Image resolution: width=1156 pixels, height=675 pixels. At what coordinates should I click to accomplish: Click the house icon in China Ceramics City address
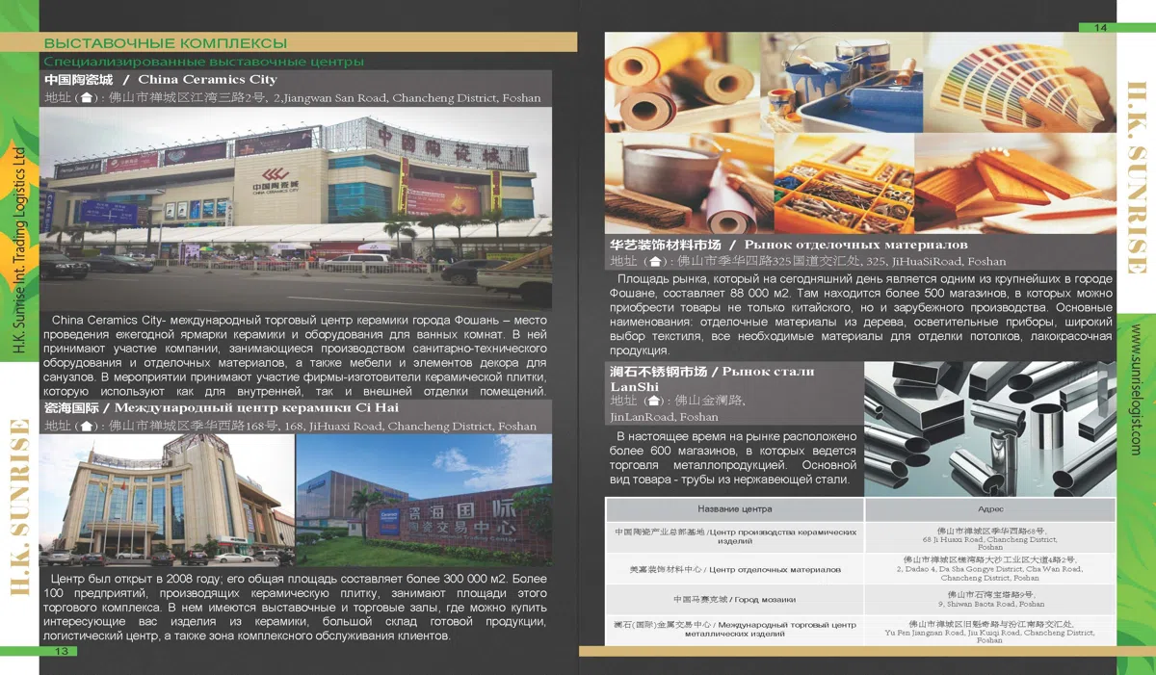(x=88, y=97)
